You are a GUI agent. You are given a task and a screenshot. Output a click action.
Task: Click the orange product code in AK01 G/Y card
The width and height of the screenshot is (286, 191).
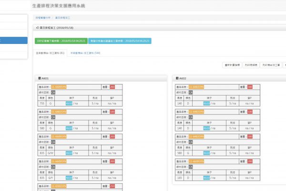(x=59, y=161)
